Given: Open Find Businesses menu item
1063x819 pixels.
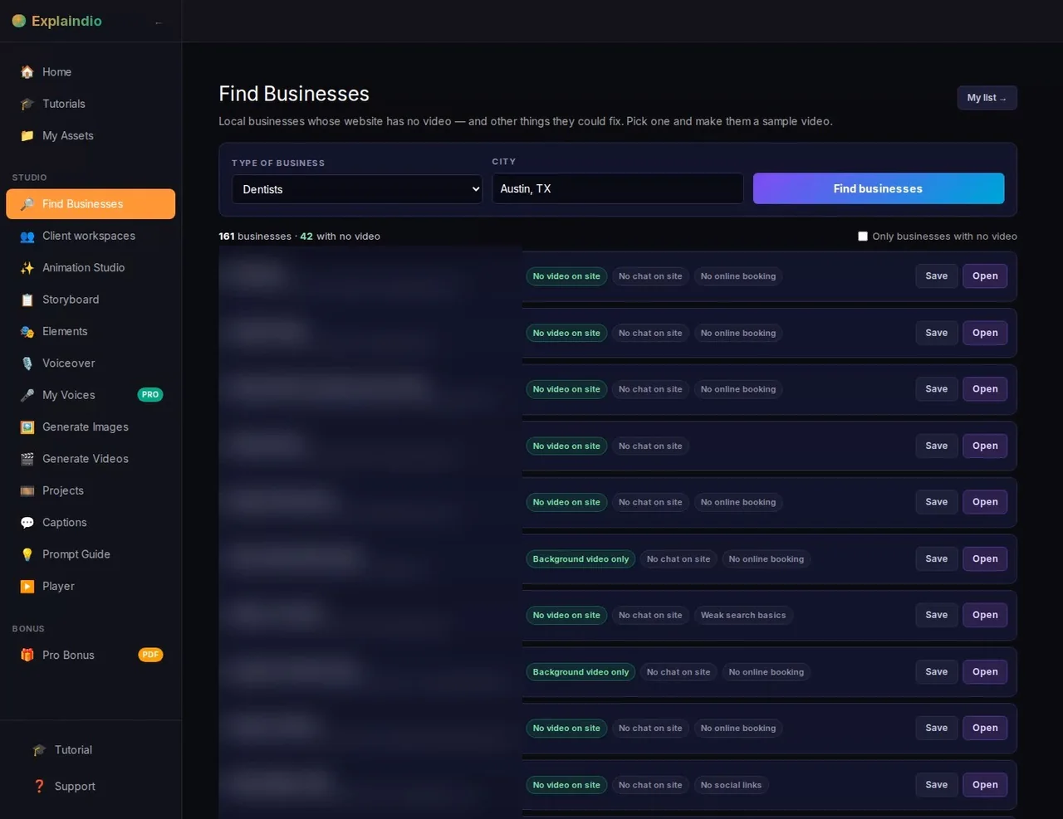Looking at the screenshot, I should pos(91,204).
